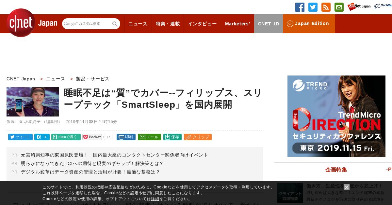Click the クライアント管理特集 thumbnail
Screen dimensions: 392x205
pyautogui.click(x=290, y=193)
